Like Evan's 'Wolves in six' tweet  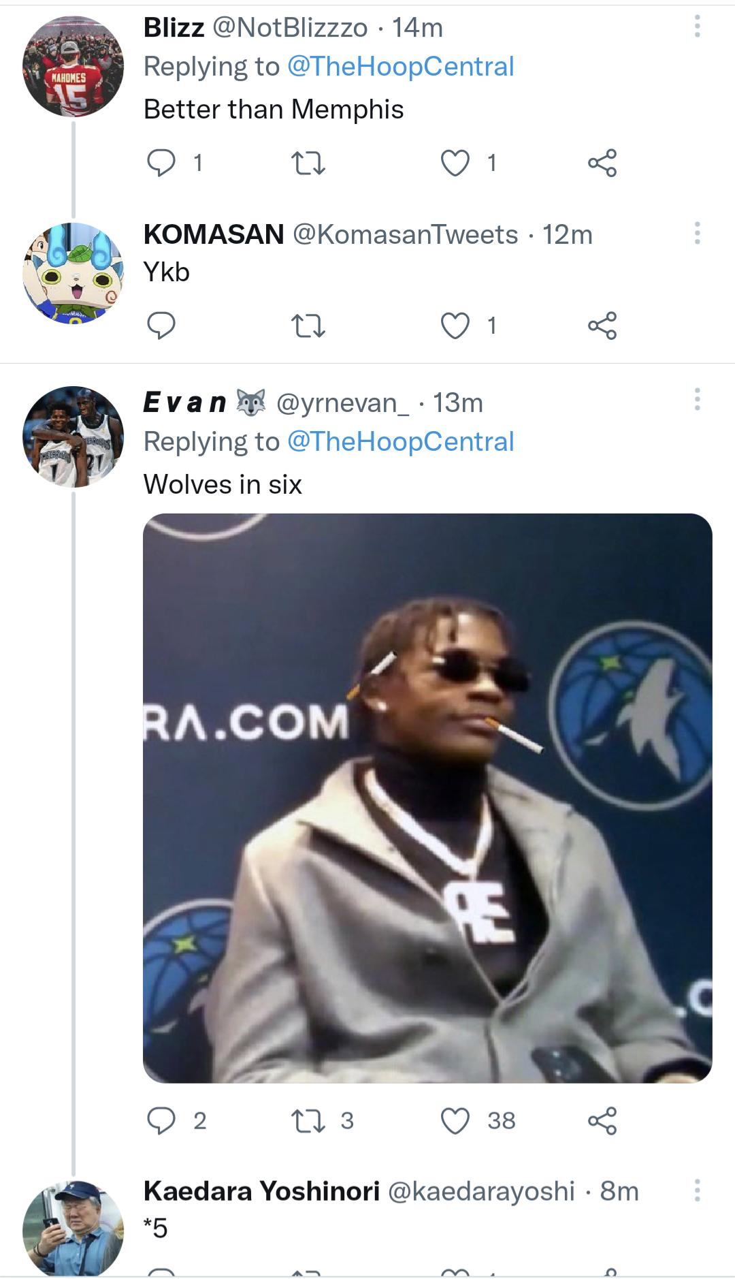click(x=455, y=1121)
